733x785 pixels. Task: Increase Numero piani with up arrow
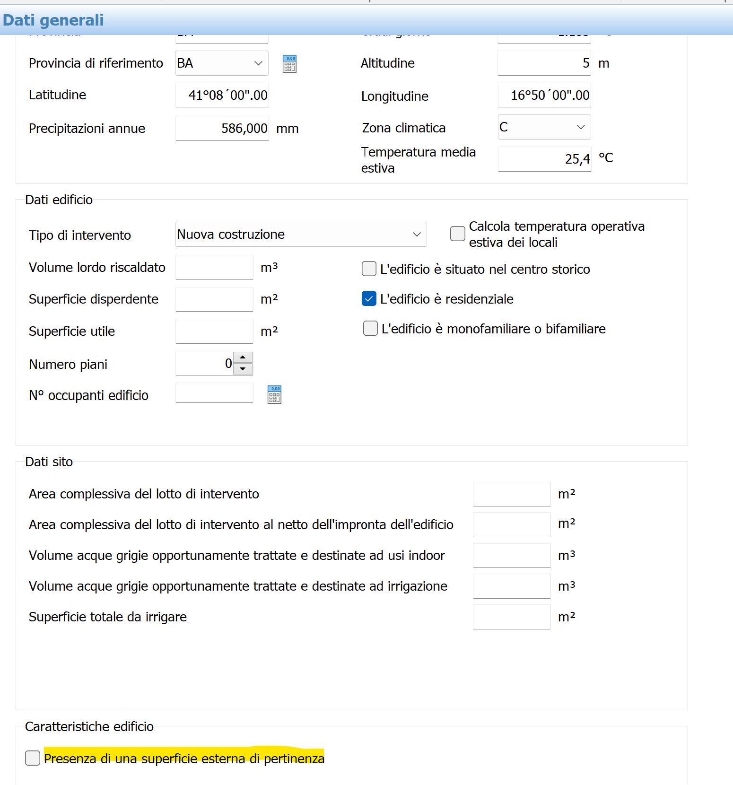pos(243,358)
